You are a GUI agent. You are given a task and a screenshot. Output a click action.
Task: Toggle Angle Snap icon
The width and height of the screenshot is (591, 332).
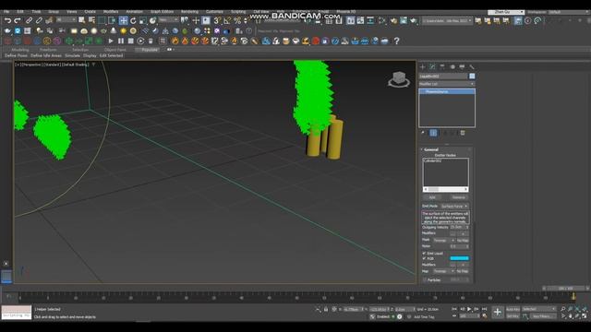point(227,20)
